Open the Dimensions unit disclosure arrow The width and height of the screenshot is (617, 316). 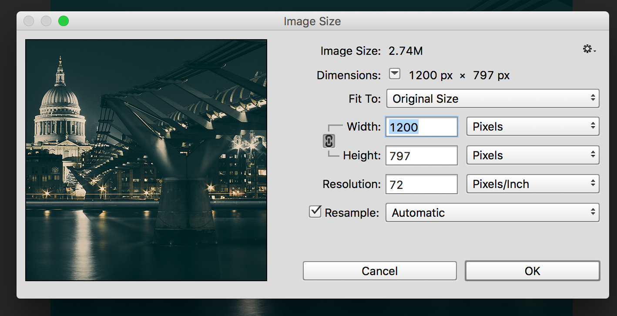pos(394,74)
